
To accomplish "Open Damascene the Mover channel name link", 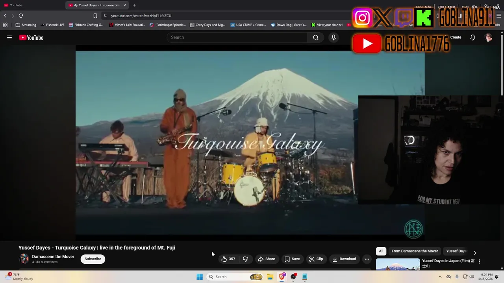I will pos(53,257).
